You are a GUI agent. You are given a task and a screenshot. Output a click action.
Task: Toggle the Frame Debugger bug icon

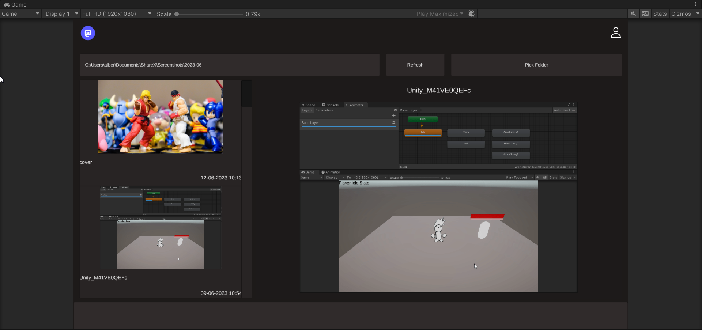[471, 14]
